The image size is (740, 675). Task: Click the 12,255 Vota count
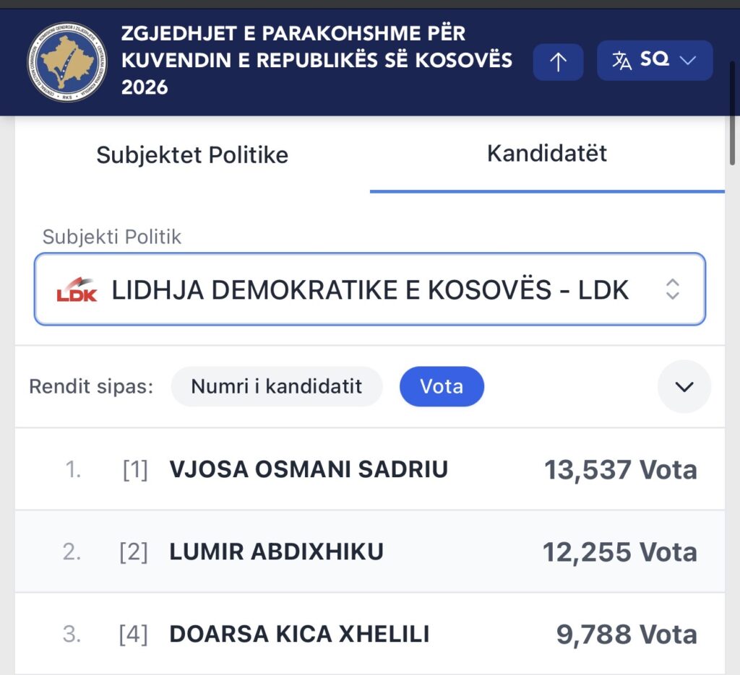tap(619, 552)
